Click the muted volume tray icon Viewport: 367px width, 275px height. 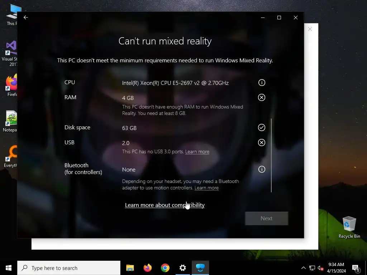coord(320,268)
